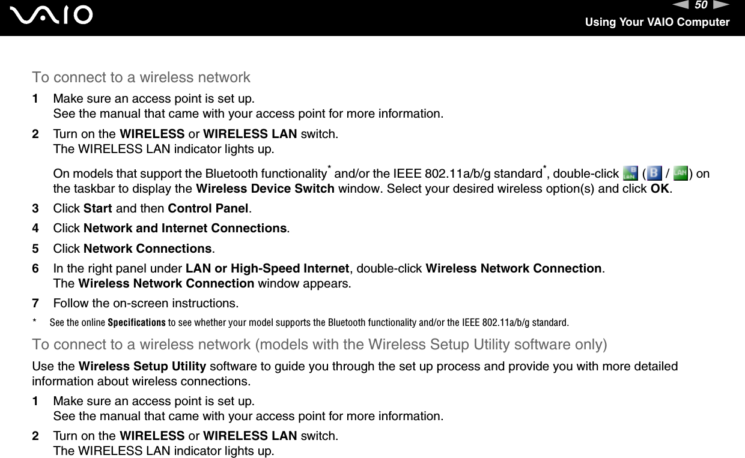Go to next page with right arrow
The width and height of the screenshot is (745, 458).
point(722,7)
